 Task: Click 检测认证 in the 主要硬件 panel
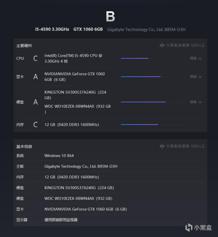[198, 45]
